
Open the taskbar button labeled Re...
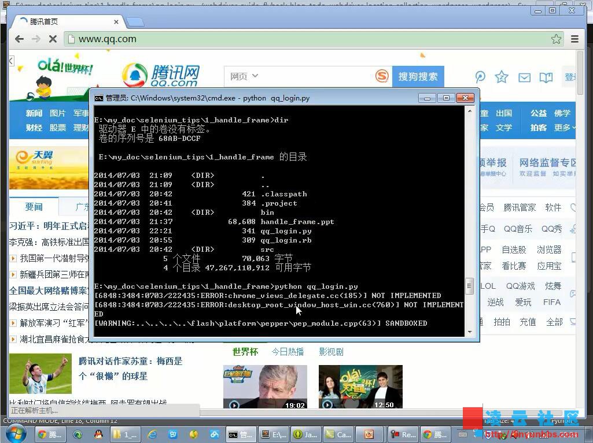[x=403, y=435]
